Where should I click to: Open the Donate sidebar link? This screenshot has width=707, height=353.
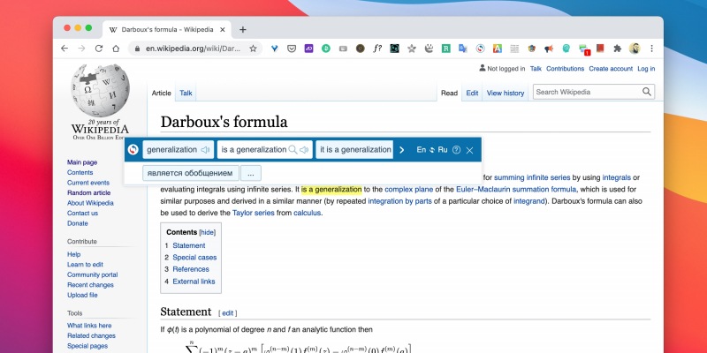click(x=78, y=223)
